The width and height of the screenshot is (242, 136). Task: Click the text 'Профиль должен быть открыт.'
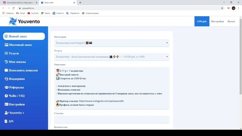[77, 105]
